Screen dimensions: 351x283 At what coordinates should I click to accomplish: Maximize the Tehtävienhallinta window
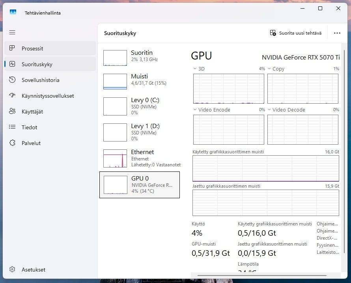(x=320, y=9)
